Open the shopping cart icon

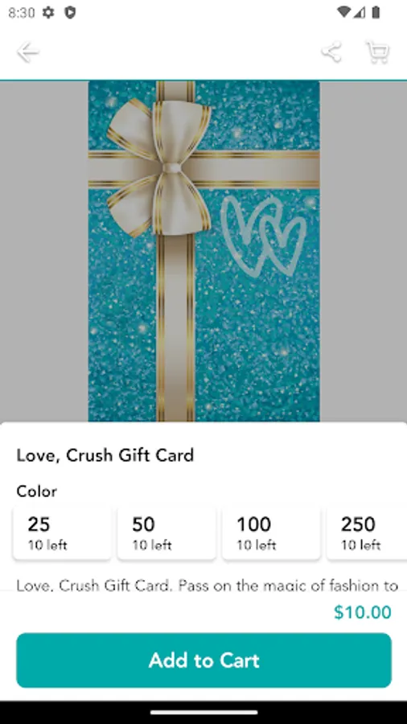tap(377, 51)
